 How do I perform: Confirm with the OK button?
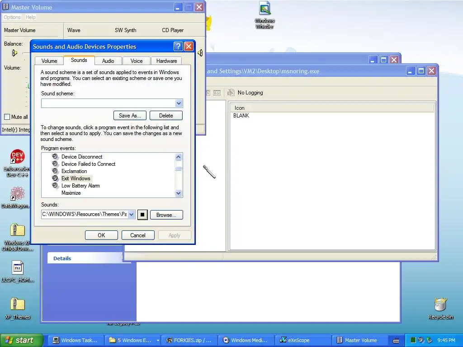101,235
